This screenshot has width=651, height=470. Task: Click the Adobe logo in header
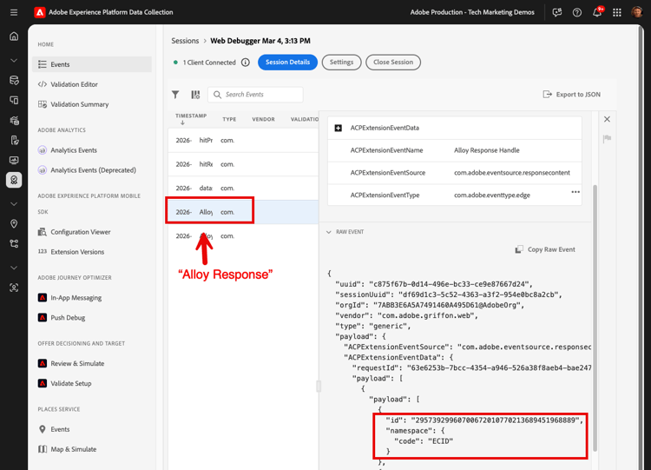[39, 12]
